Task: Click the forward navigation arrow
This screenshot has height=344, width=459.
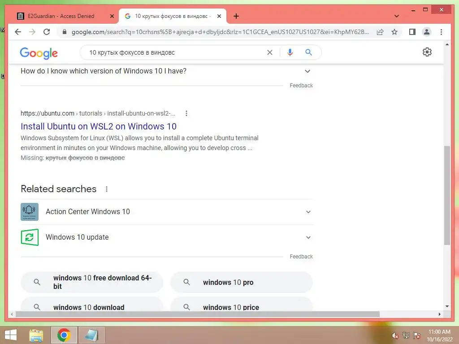Action: coord(32,32)
